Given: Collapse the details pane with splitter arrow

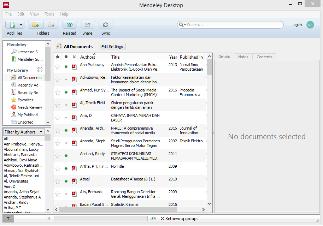Looking at the screenshot, I should (213, 133).
